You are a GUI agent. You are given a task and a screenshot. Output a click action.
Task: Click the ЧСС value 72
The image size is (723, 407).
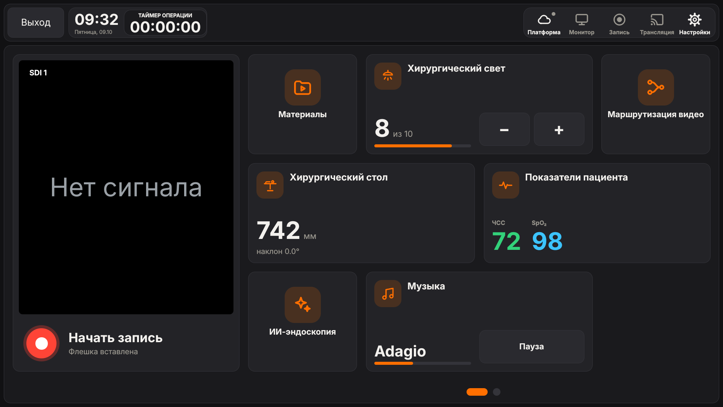(506, 241)
